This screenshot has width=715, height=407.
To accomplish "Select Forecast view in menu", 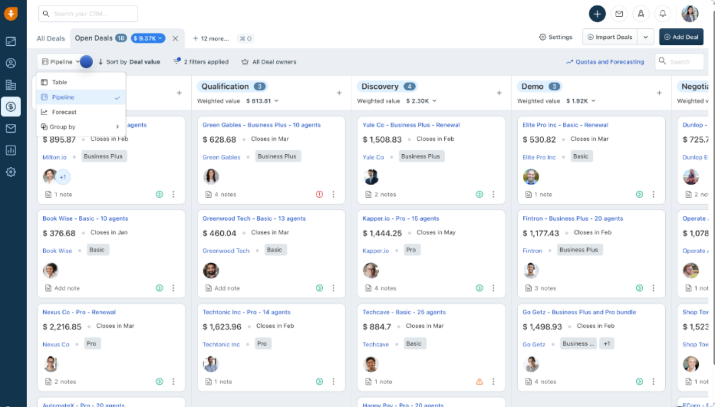I will pyautogui.click(x=81, y=112).
